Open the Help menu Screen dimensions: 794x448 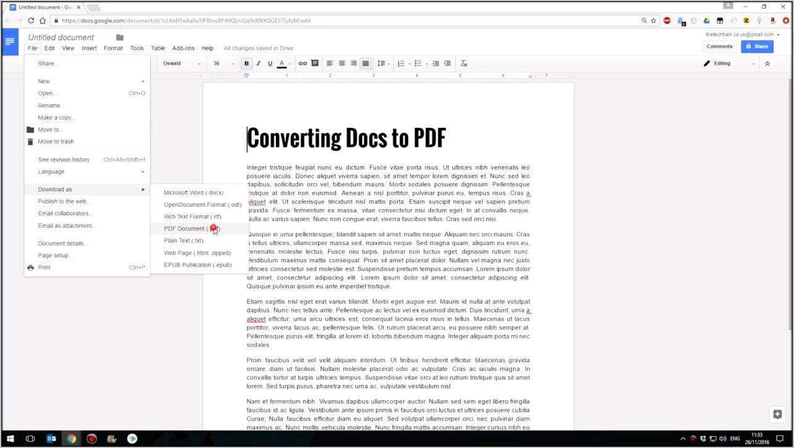pos(207,48)
